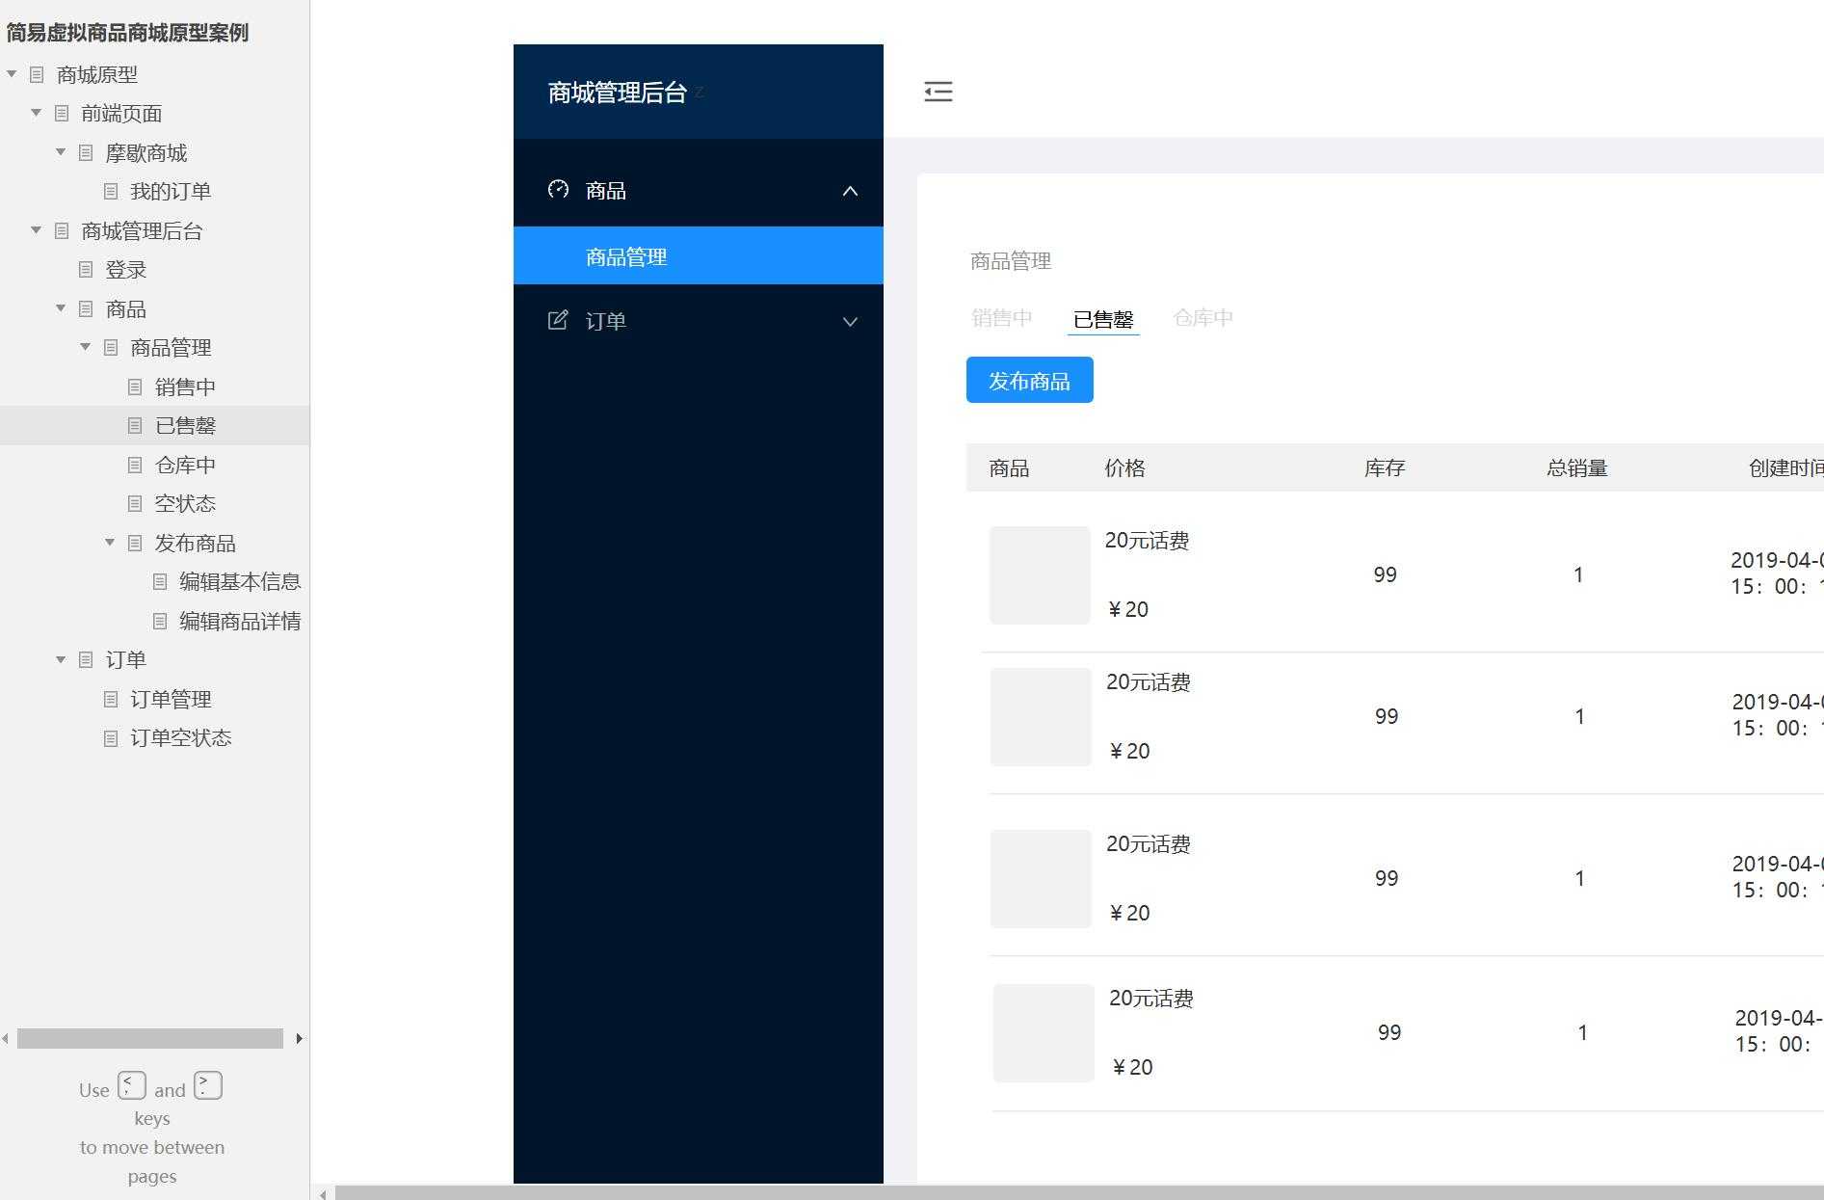
Task: Click the first 20元话费 product thumbnail
Action: click(x=1040, y=574)
